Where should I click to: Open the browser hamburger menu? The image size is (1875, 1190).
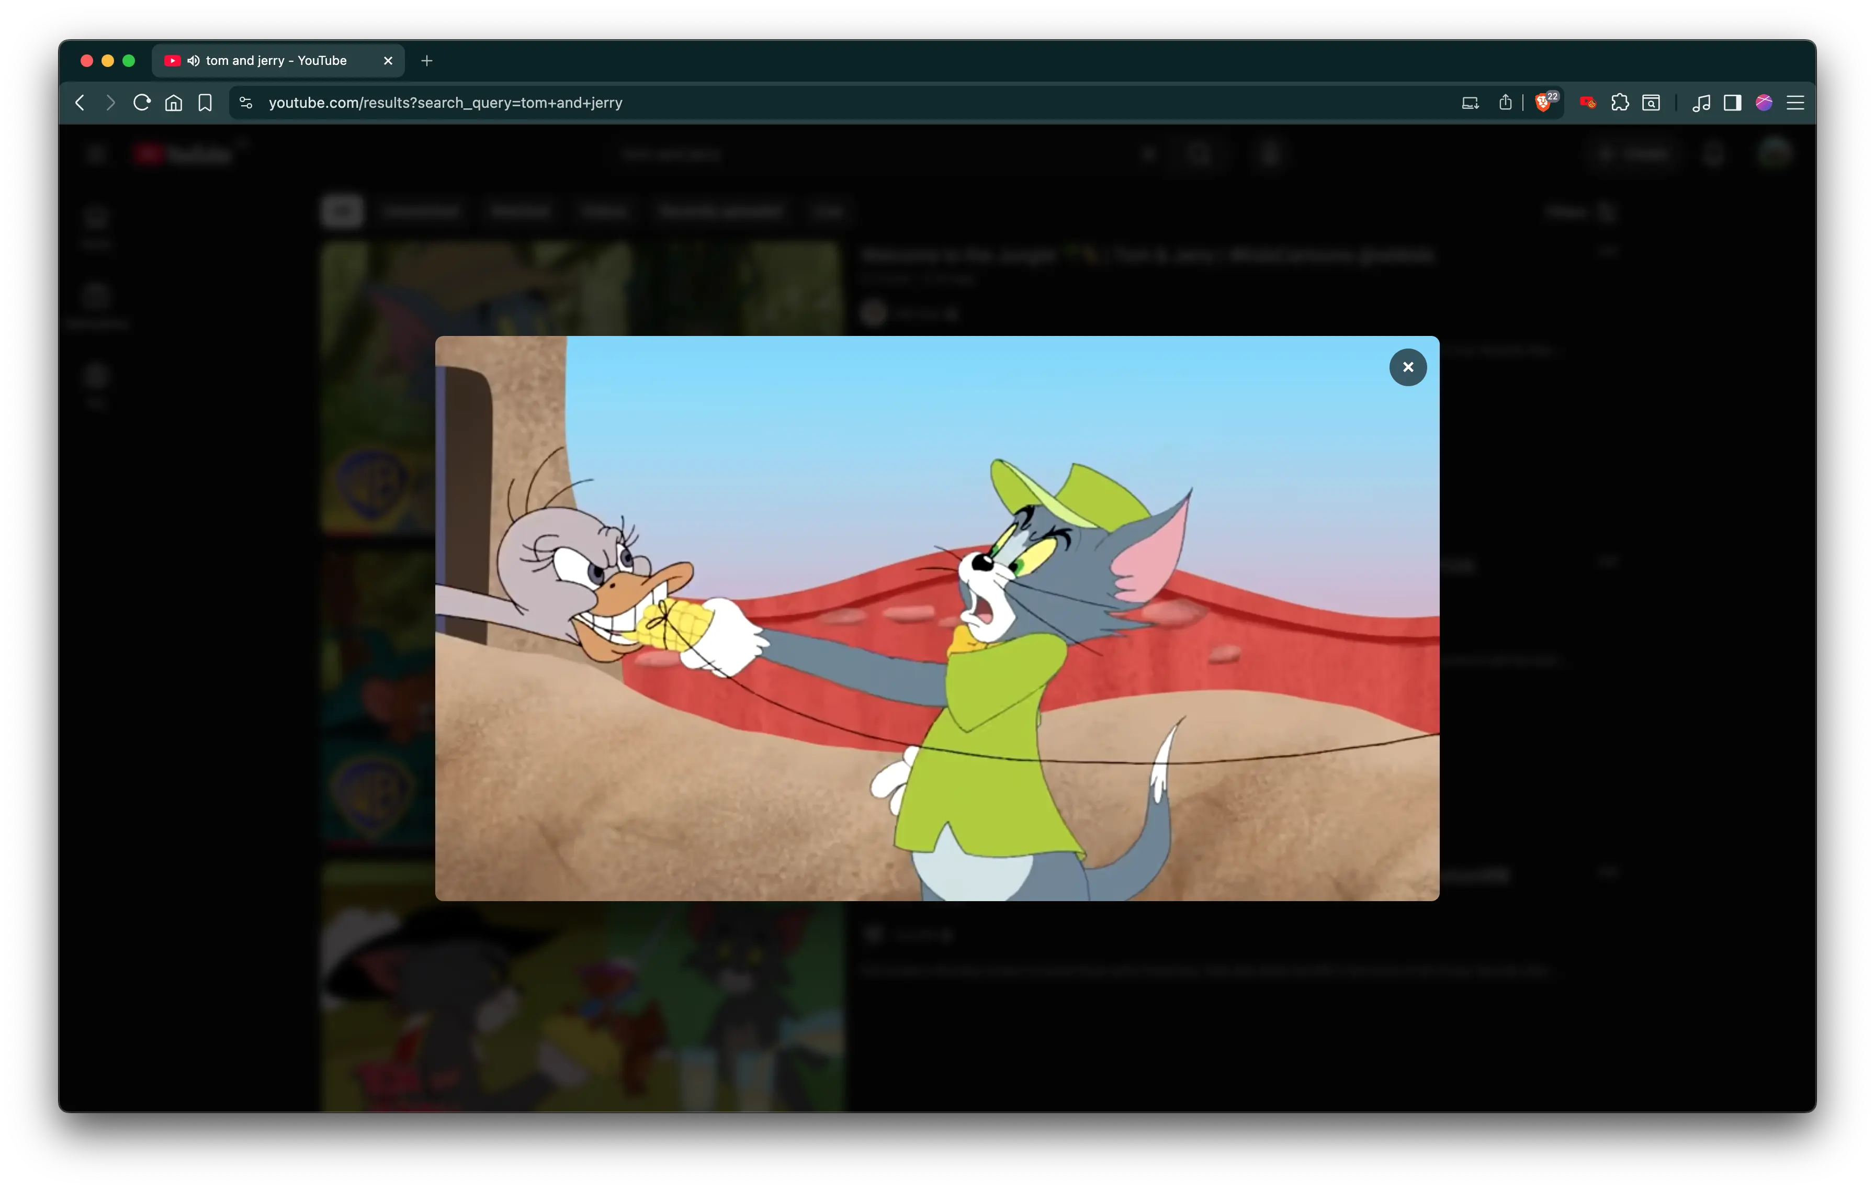1795,103
